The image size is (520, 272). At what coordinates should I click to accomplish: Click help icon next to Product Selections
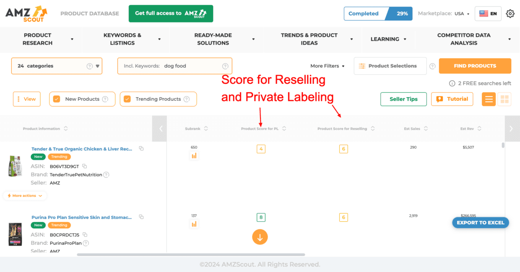click(x=432, y=66)
